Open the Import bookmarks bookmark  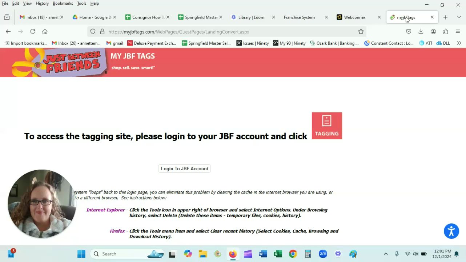(26, 43)
